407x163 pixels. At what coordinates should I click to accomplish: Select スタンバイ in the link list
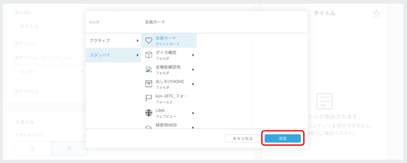[113, 55]
